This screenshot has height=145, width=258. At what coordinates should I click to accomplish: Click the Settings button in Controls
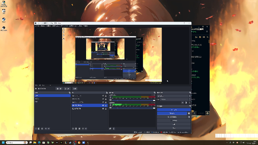click(174, 124)
